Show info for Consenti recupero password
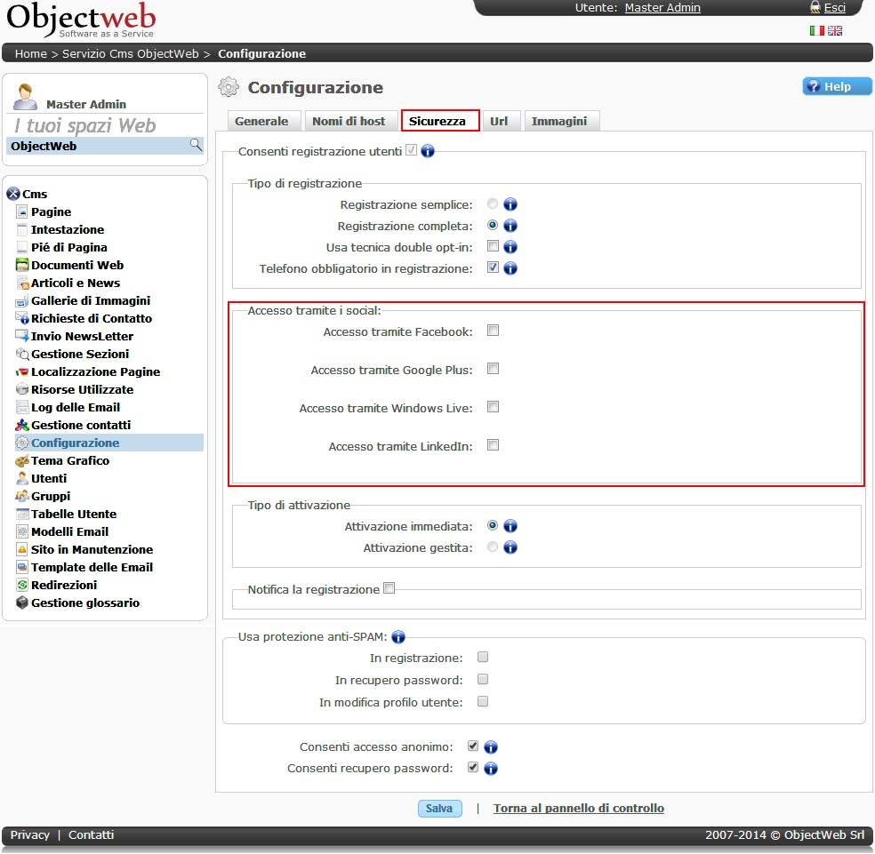 tap(490, 769)
